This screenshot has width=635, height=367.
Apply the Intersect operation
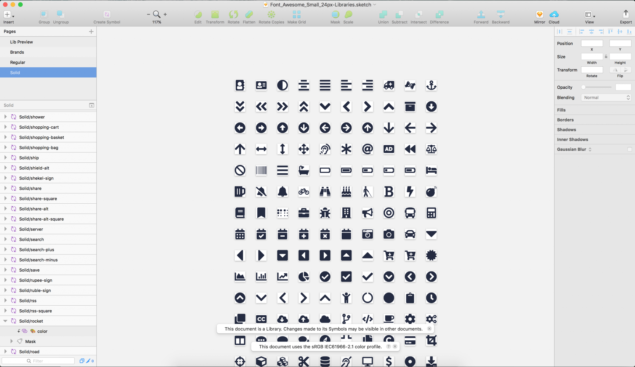click(x=418, y=14)
